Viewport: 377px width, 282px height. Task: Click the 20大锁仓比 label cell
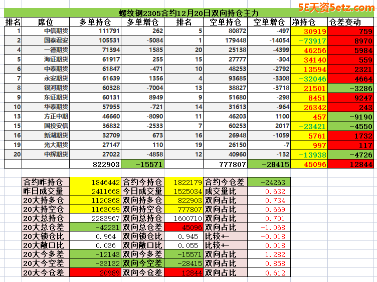point(45,236)
